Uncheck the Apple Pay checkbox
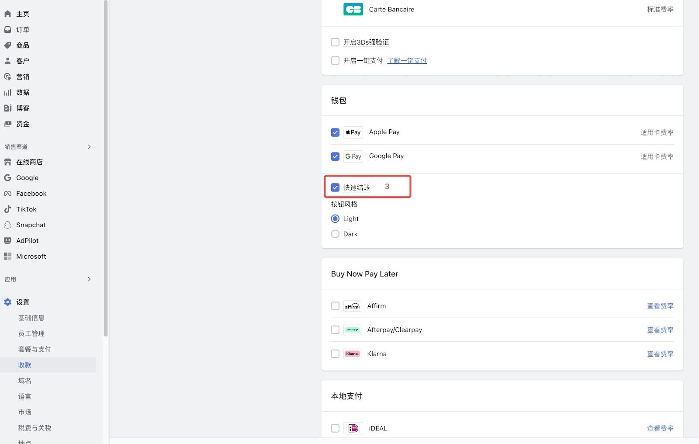The height and width of the screenshot is (444, 699). [x=335, y=132]
